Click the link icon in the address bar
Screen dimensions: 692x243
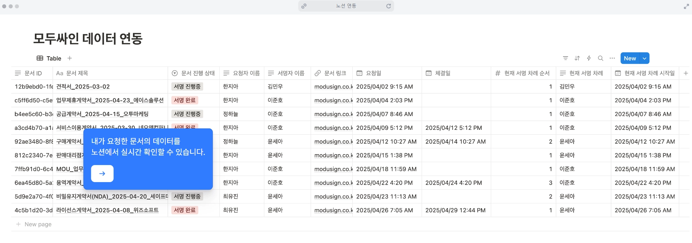click(304, 6)
